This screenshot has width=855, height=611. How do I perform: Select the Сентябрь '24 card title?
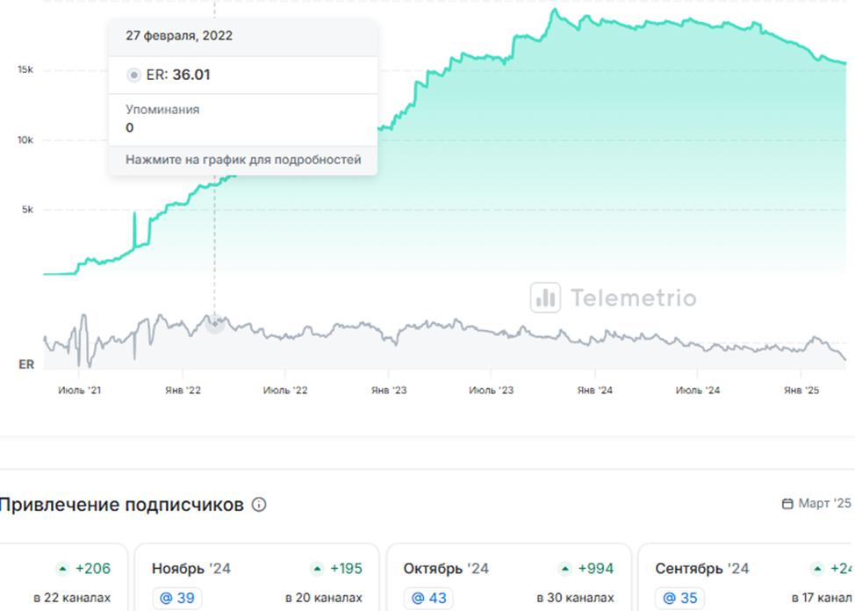tap(701, 569)
